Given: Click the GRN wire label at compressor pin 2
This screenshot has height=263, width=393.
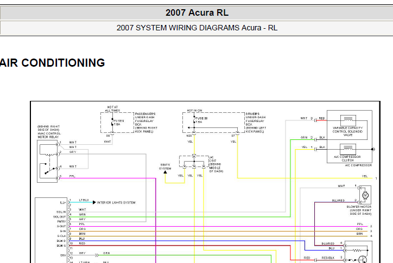Looking at the screenshot, I should pos(304,138).
